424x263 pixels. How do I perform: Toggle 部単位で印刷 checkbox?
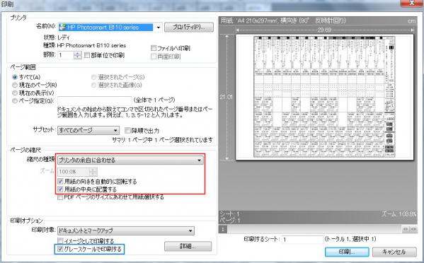[x=87, y=55]
